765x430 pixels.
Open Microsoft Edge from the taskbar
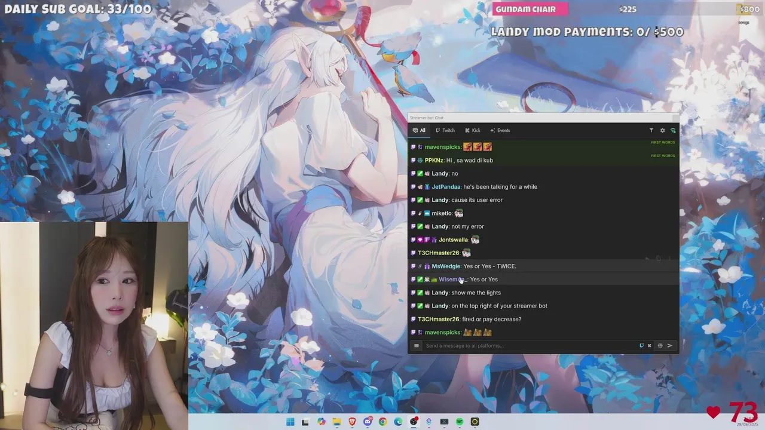pos(398,422)
